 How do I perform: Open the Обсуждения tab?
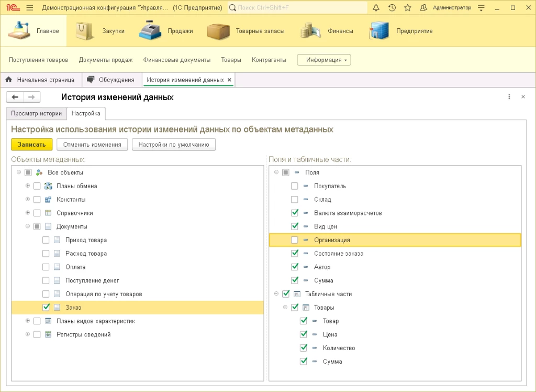pos(111,80)
